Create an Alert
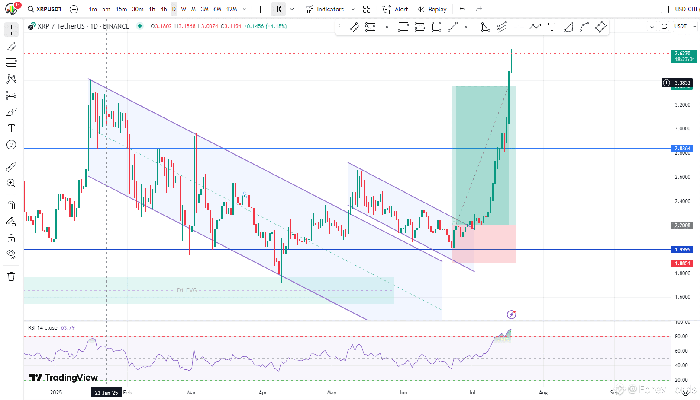This screenshot has height=400, width=700. click(x=396, y=9)
